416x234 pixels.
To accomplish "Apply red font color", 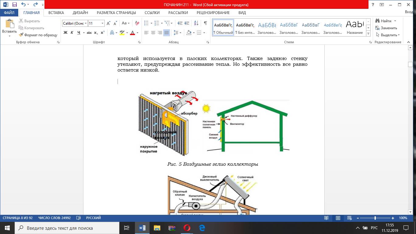I will pos(132,33).
